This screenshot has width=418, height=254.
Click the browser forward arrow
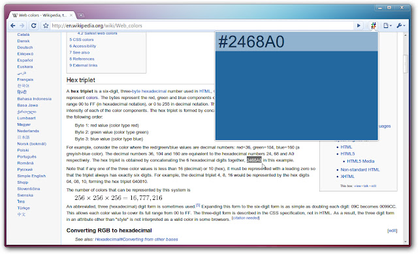tap(22, 25)
